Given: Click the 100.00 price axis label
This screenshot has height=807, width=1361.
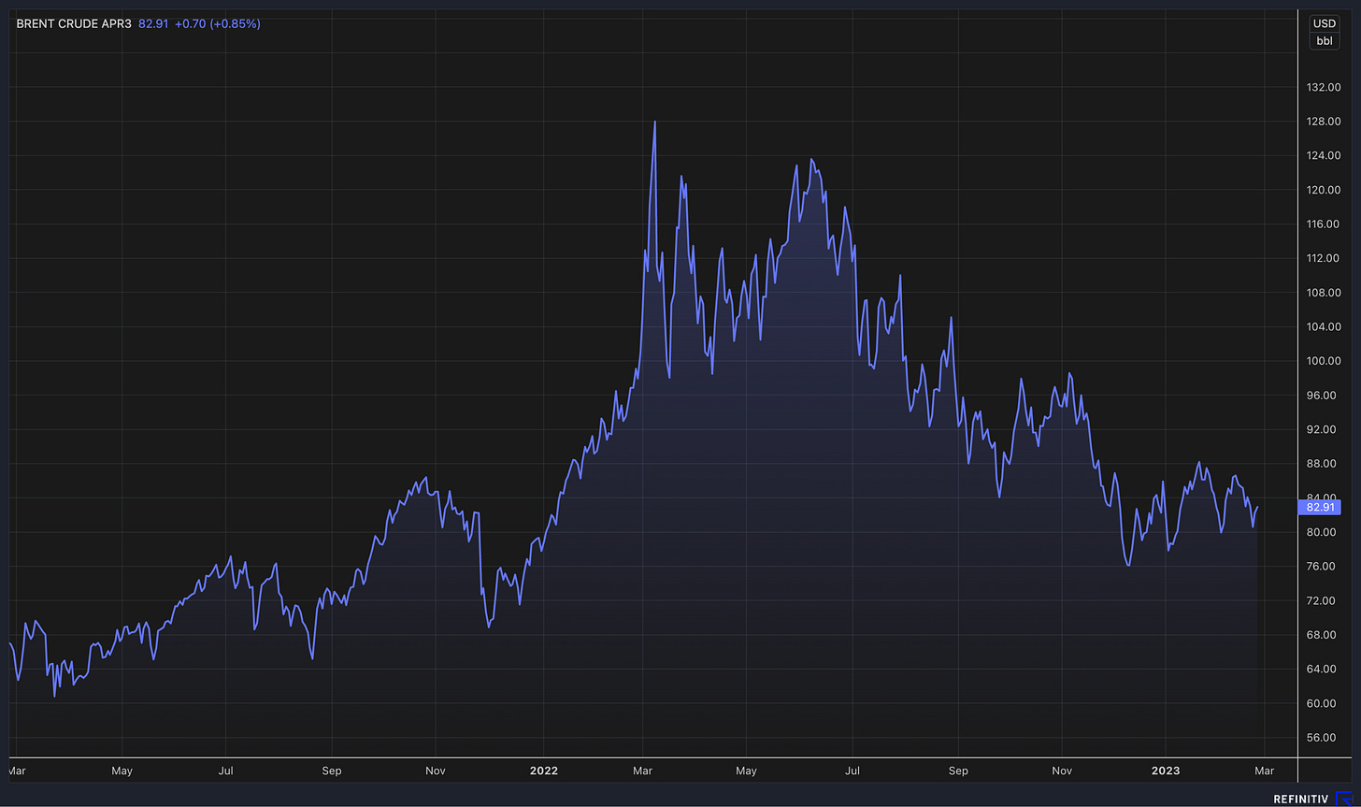Looking at the screenshot, I should 1324,361.
